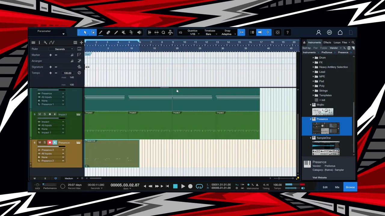Image resolution: width=385 pixels, height=216 pixels.
Task: Open the Snap Adaptive dropdown
Action: tap(228, 32)
